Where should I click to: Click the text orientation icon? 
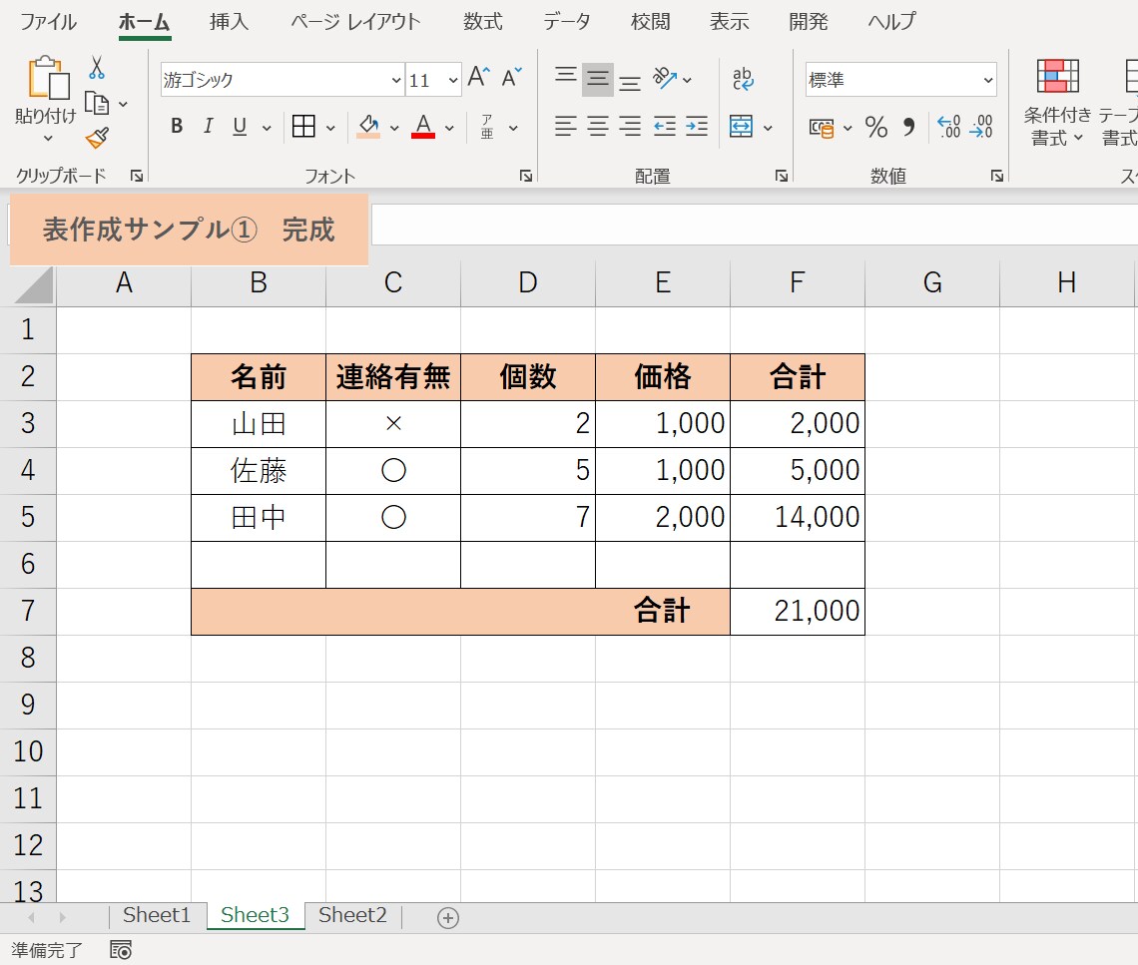[664, 78]
